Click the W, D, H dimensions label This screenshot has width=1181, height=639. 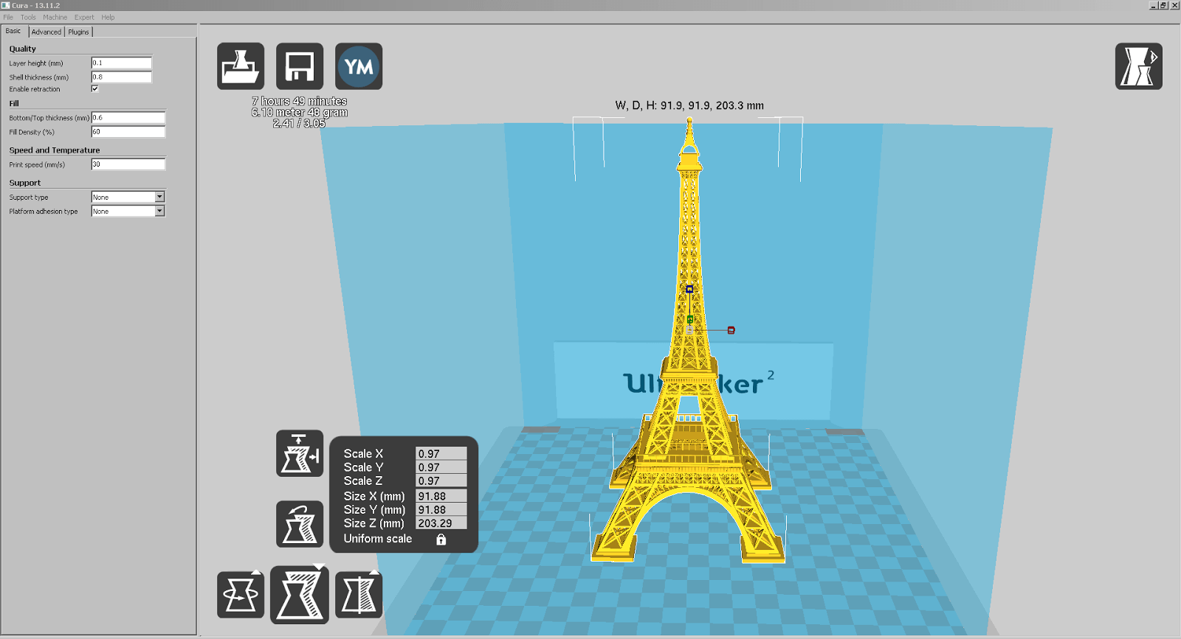pos(689,105)
